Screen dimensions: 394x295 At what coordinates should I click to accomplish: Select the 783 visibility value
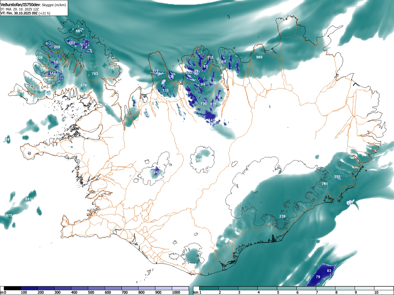[x=95, y=74]
